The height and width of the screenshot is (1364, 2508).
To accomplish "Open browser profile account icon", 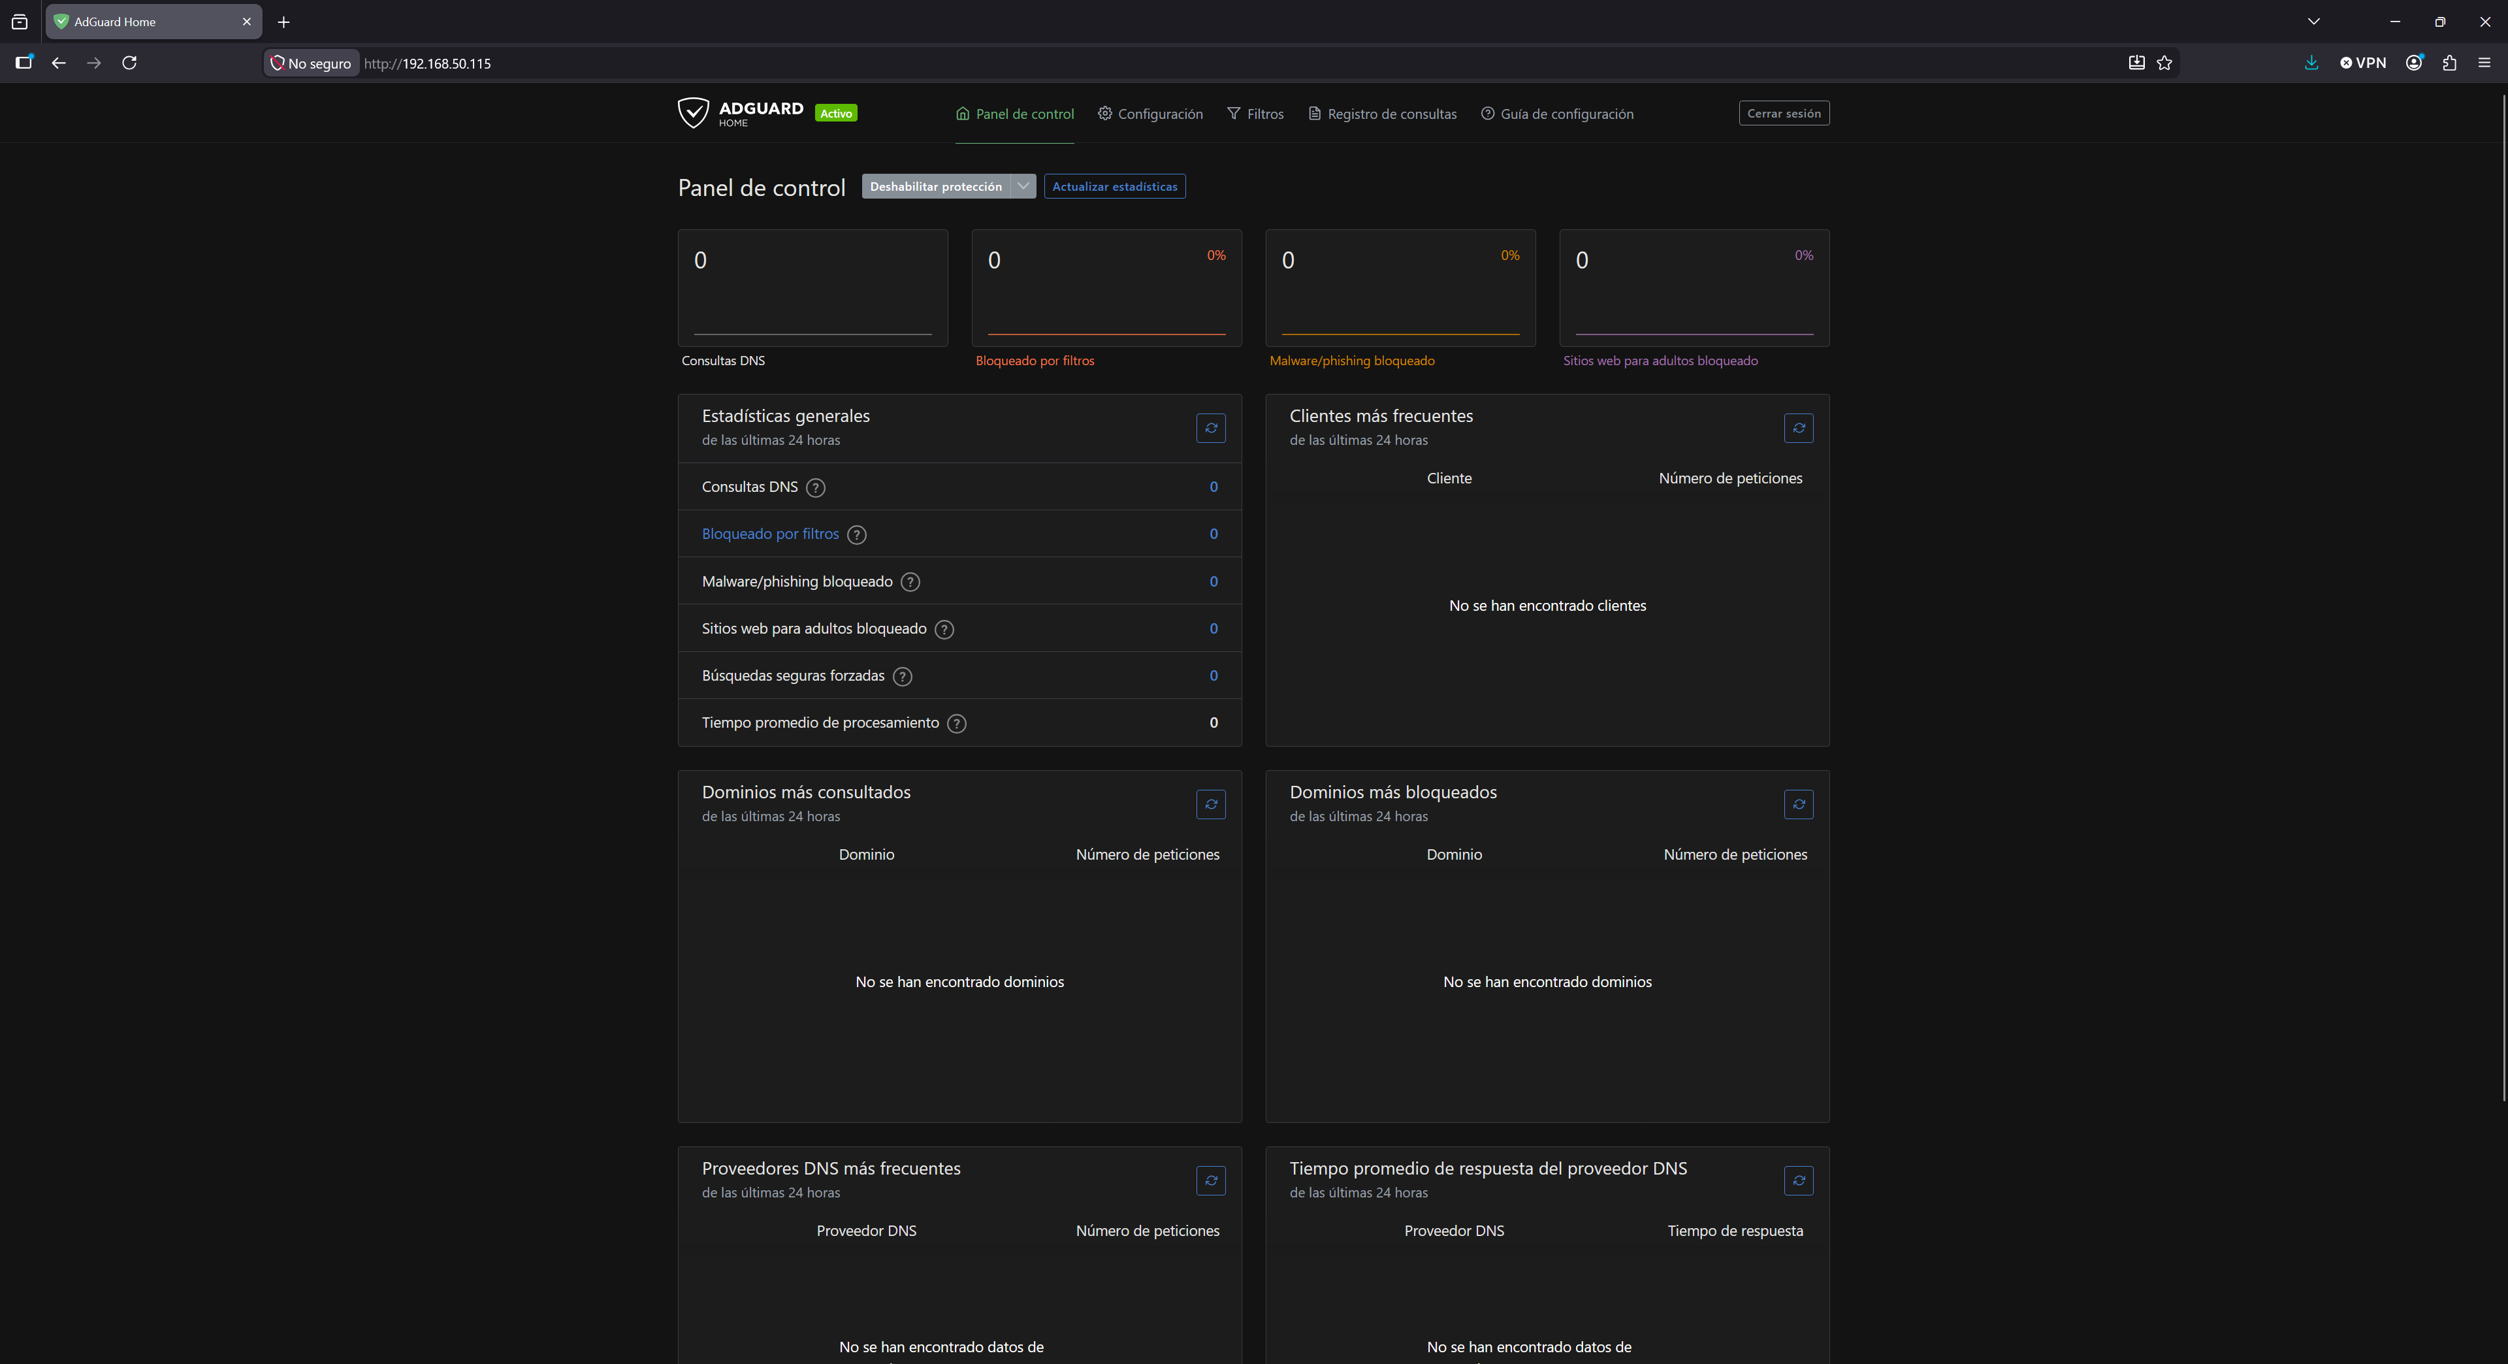I will [2415, 62].
